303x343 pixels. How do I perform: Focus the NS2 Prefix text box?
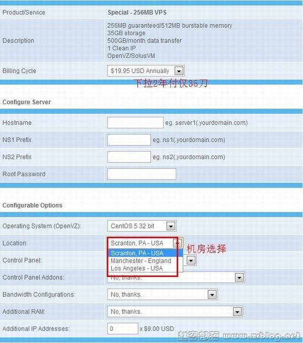click(x=129, y=157)
